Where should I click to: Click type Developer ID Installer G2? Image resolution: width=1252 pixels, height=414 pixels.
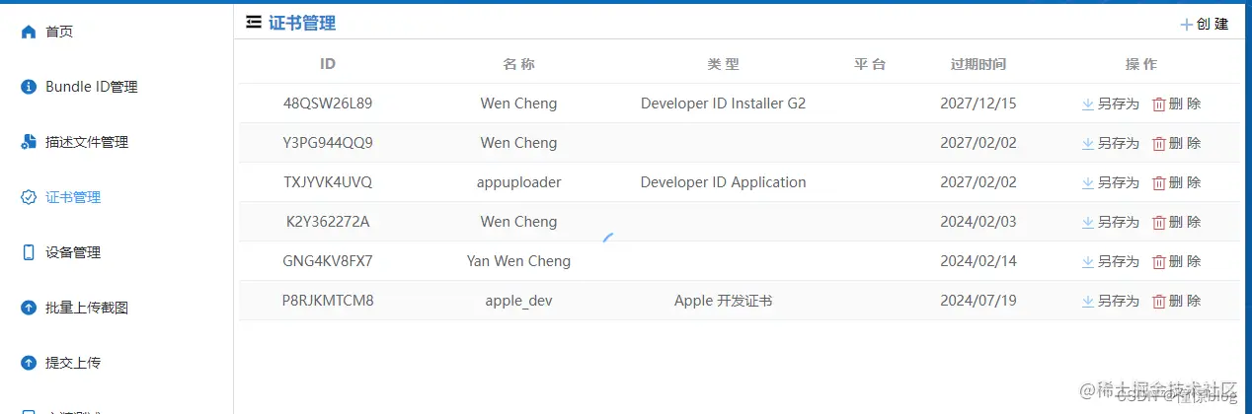pyautogui.click(x=723, y=103)
